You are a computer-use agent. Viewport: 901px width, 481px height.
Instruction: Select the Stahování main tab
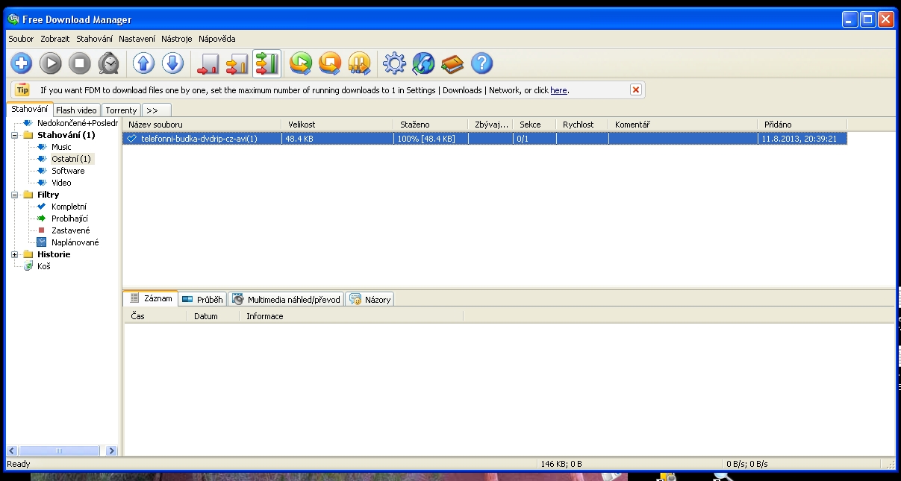(30, 109)
